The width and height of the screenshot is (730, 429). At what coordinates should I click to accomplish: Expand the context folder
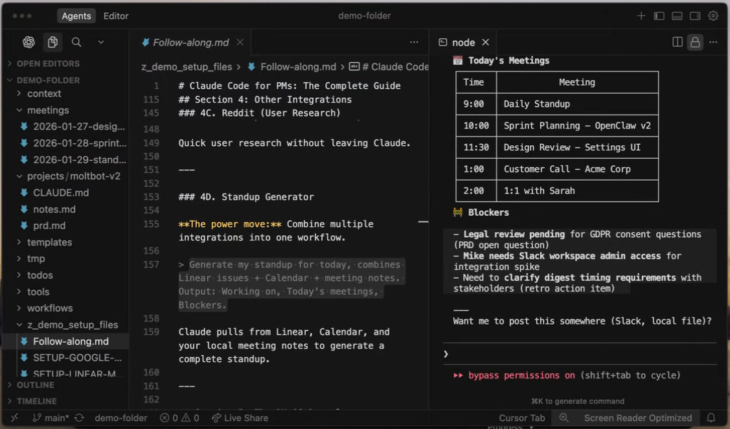(44, 93)
